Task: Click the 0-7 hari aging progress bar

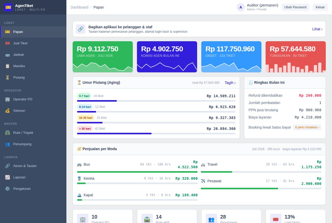Action: click(x=156, y=101)
